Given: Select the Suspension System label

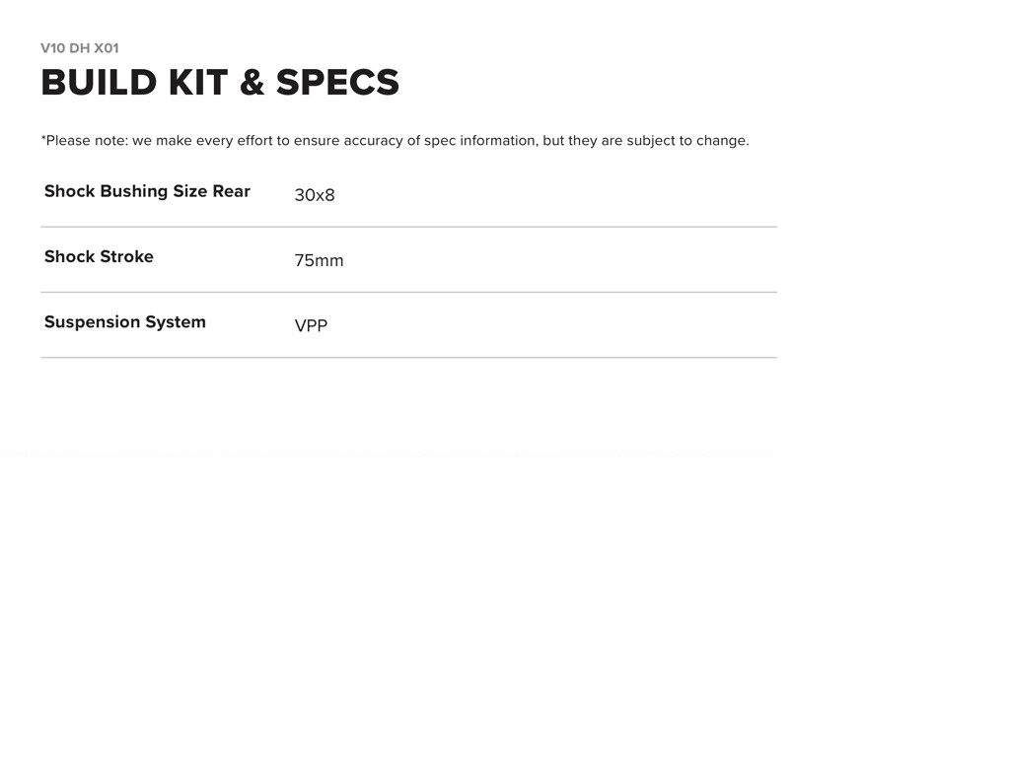Looking at the screenshot, I should pyautogui.click(x=125, y=322).
